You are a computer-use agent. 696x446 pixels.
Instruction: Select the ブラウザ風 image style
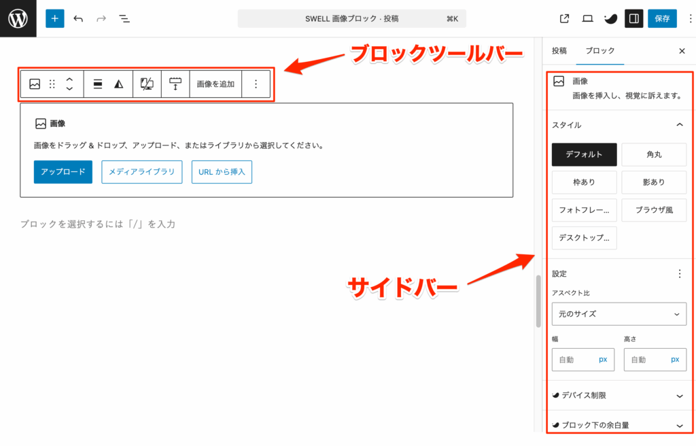pos(654,210)
